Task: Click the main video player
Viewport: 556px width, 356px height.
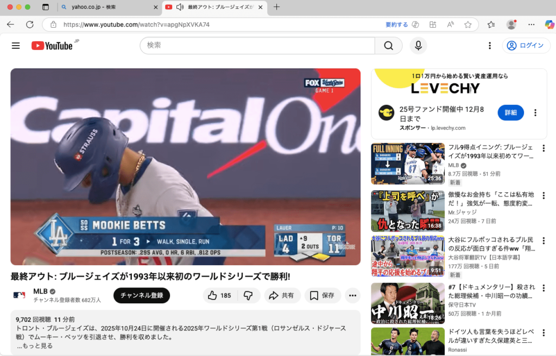Action: point(186,167)
